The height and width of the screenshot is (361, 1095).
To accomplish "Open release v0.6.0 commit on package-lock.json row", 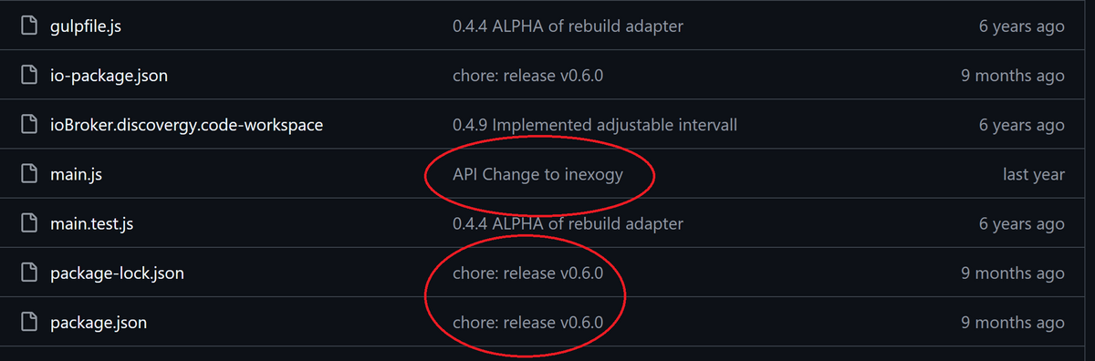I will click(x=527, y=273).
